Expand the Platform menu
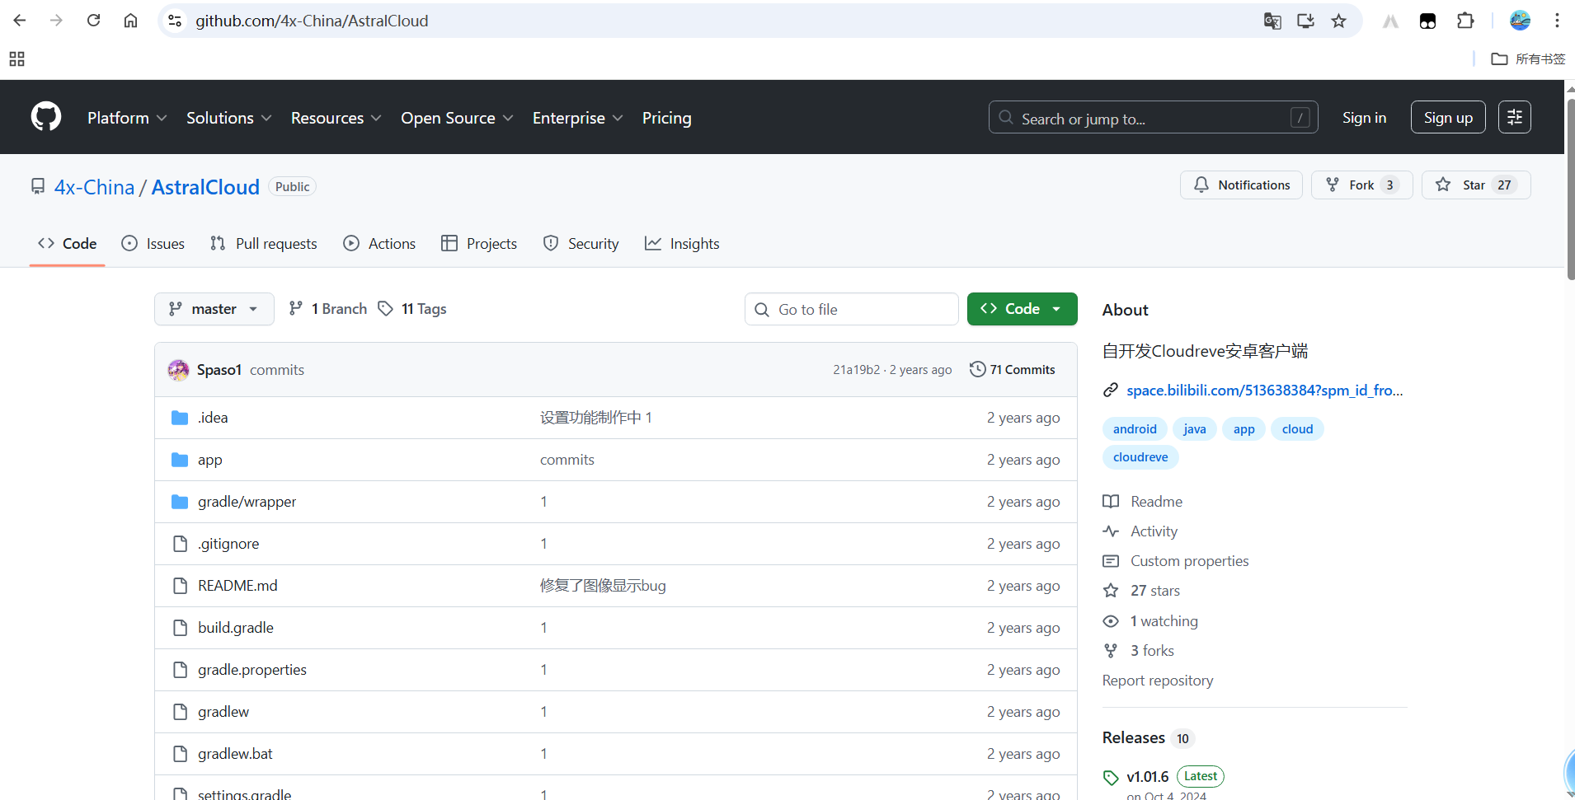 [x=127, y=118]
